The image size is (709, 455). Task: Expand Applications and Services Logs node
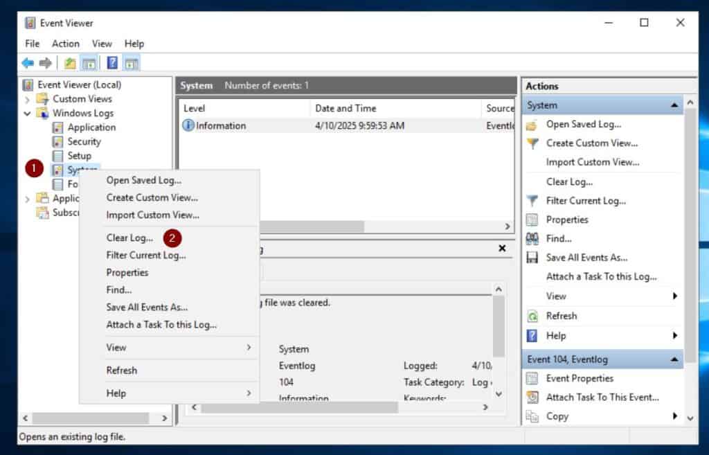pyautogui.click(x=27, y=199)
